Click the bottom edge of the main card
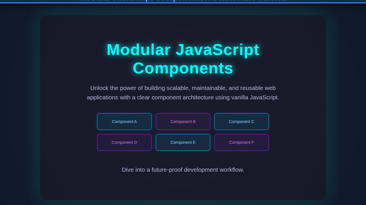This screenshot has width=366, height=205. [183, 199]
